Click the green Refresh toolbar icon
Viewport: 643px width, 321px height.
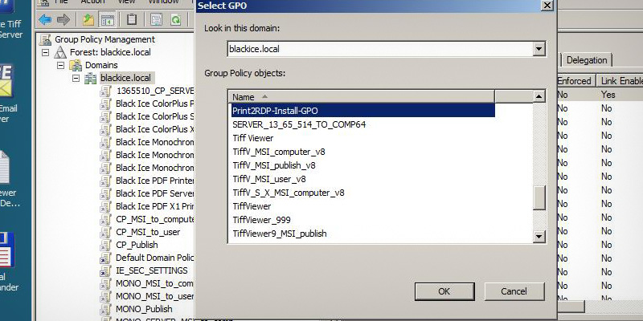[174, 19]
